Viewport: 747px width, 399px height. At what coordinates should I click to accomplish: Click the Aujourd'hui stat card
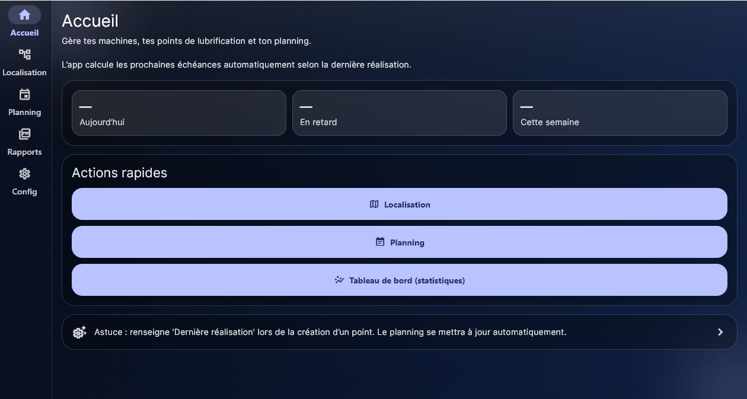[178, 113]
